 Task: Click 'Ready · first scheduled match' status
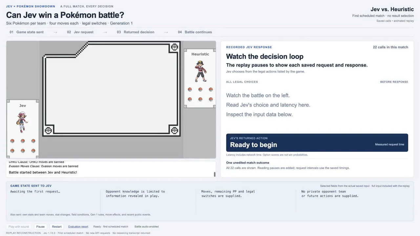click(111, 226)
